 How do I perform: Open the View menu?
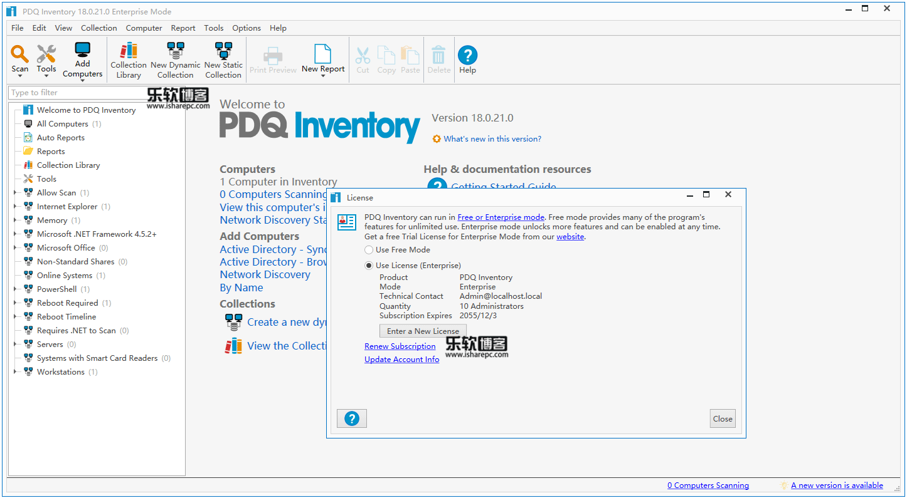pyautogui.click(x=63, y=28)
